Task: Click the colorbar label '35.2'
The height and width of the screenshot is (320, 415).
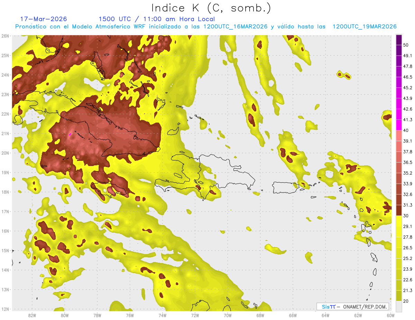Action: (408, 173)
